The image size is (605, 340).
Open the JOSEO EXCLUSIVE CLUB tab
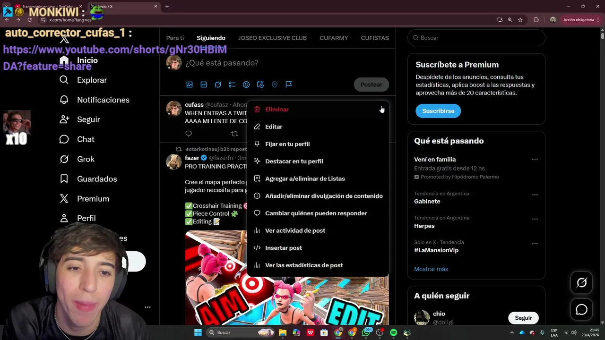272,38
